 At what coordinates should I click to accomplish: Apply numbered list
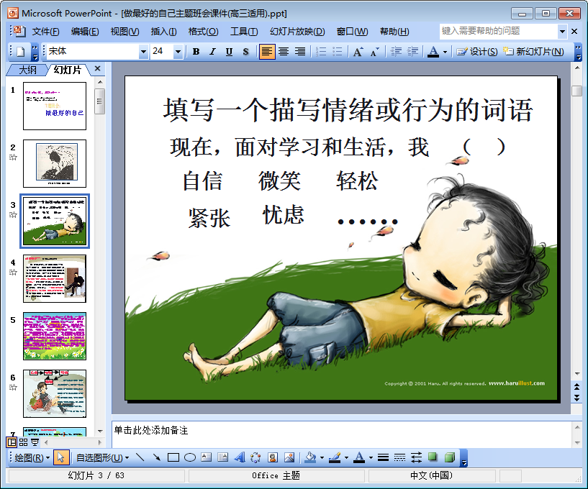point(321,51)
